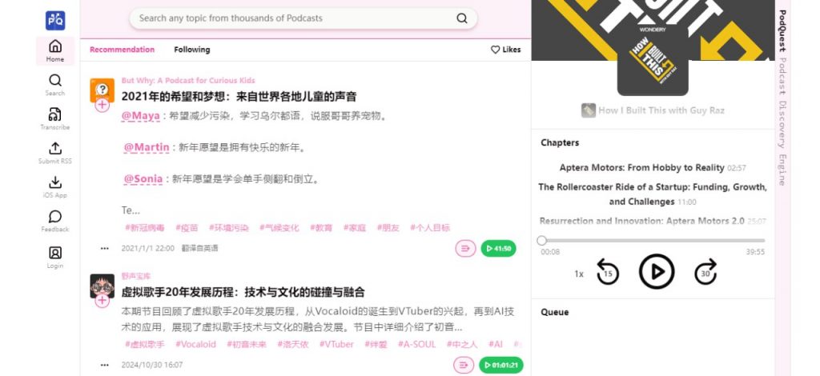Image resolution: width=820 pixels, height=376 pixels.
Task: Click the @Maya speaker mention
Action: coord(140,116)
